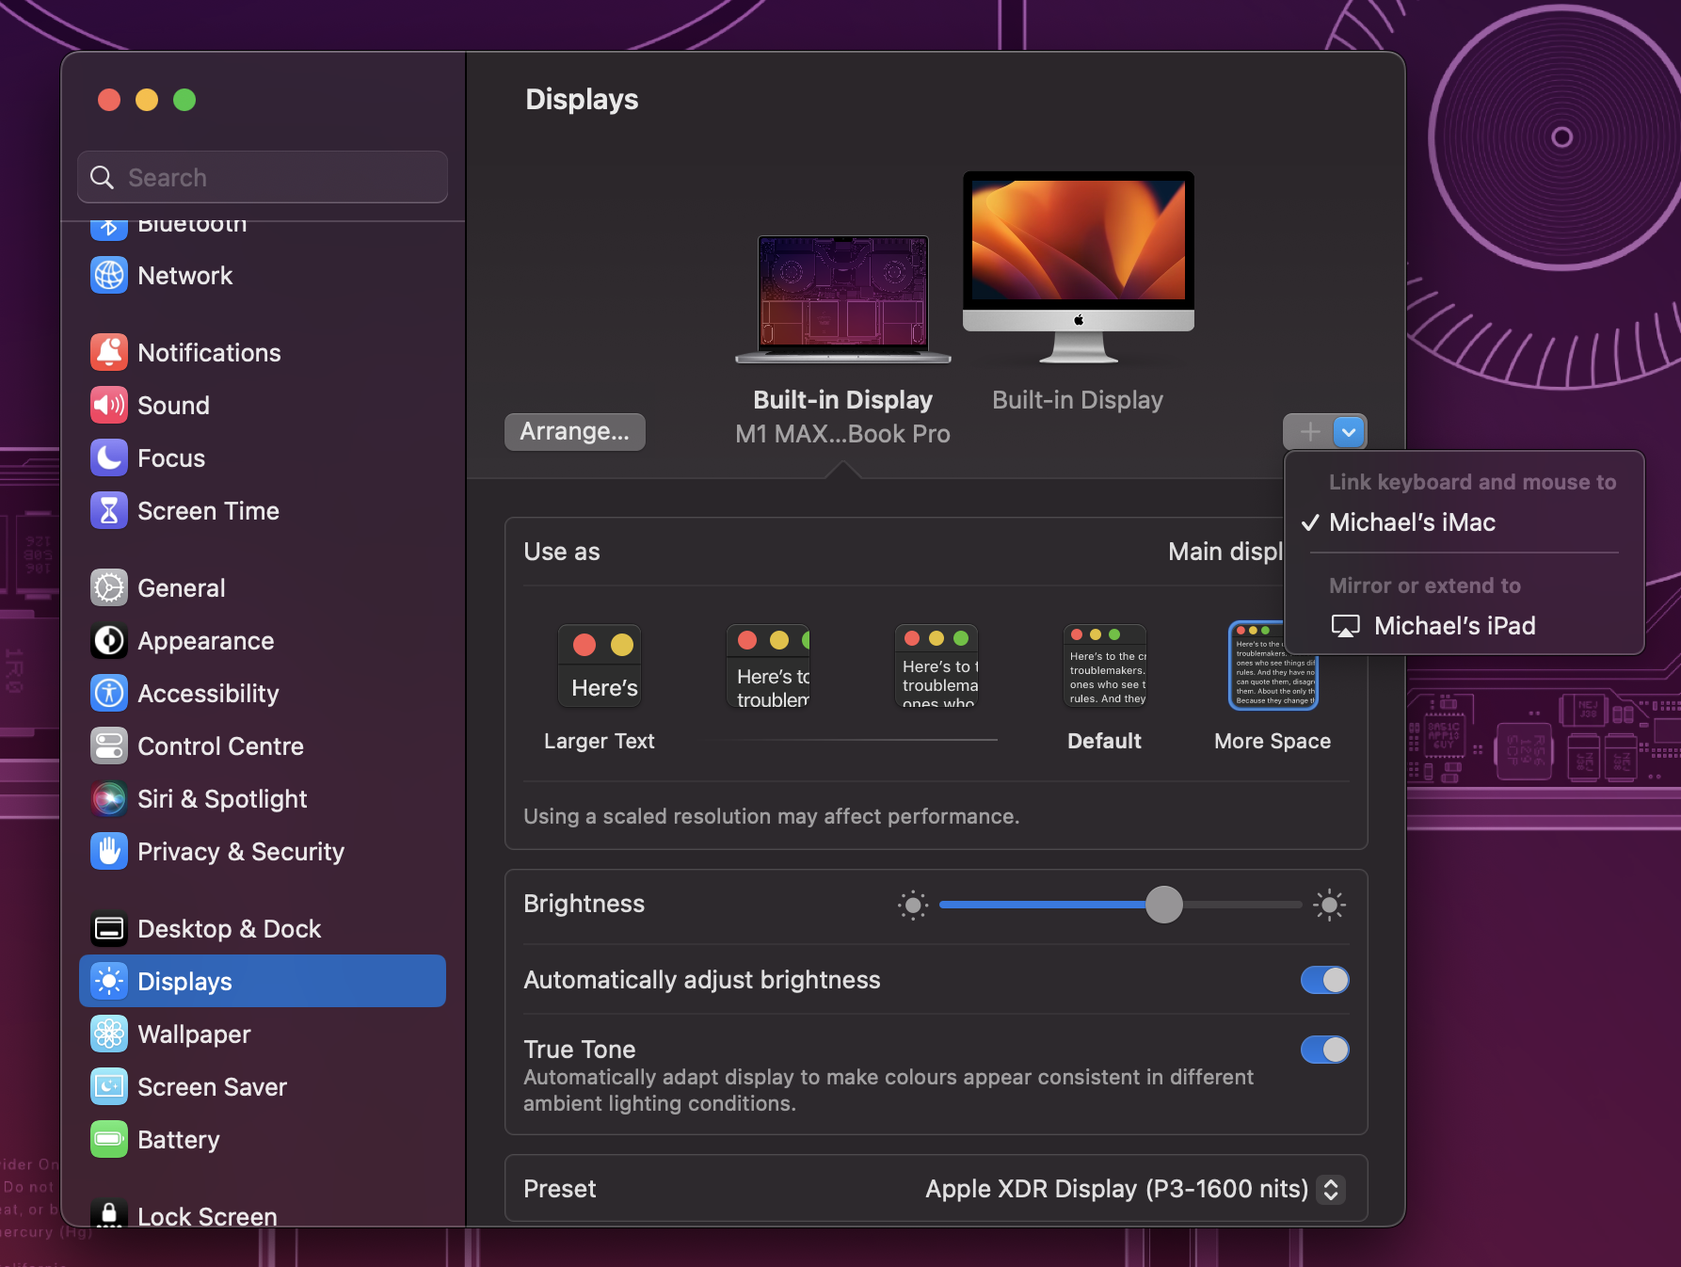Click the high brightness sun icon
Screen dimensions: 1681x1267
tap(1329, 905)
